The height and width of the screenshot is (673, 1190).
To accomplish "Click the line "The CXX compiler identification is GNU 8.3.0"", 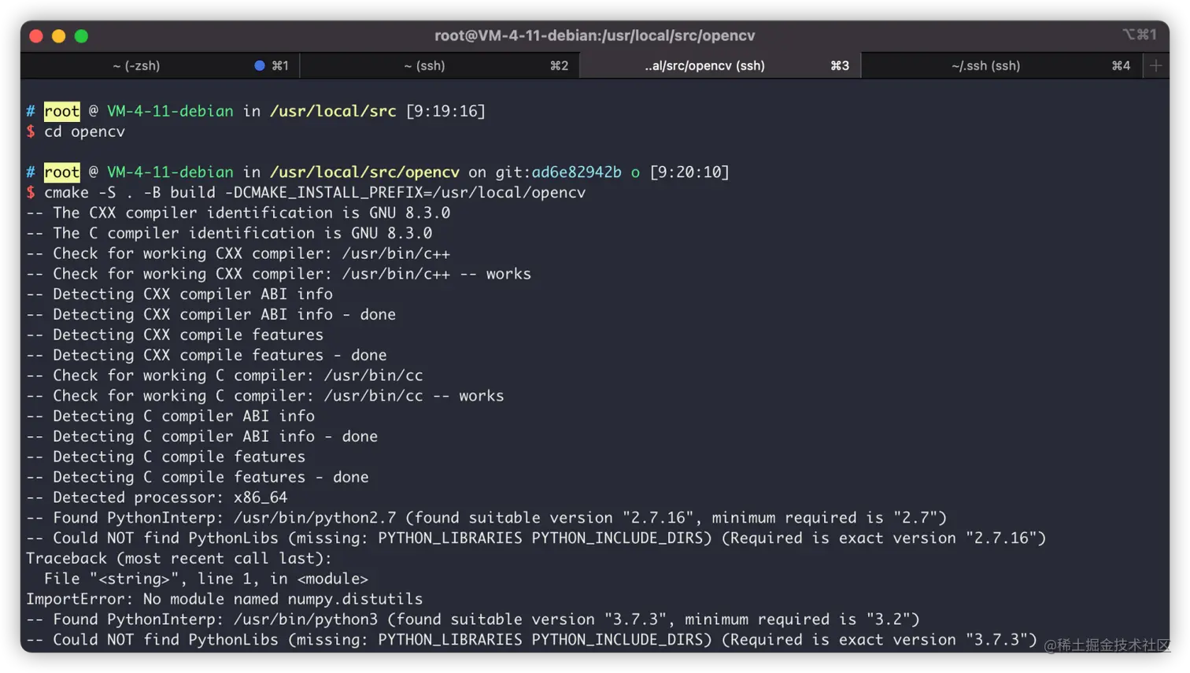I will pos(238,213).
